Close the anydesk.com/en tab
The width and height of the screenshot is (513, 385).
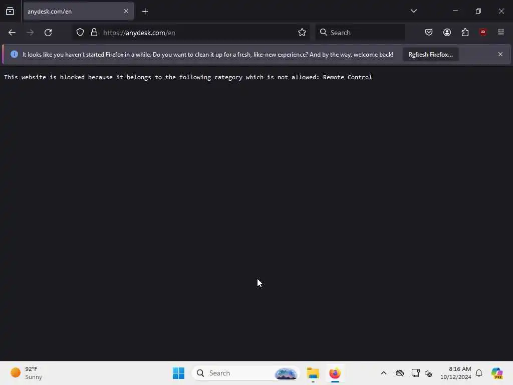click(126, 12)
